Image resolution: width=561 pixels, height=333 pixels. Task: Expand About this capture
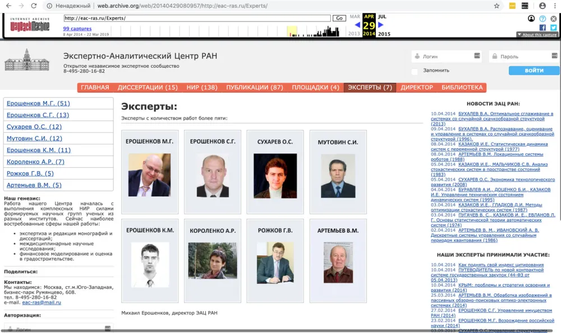coord(537,35)
